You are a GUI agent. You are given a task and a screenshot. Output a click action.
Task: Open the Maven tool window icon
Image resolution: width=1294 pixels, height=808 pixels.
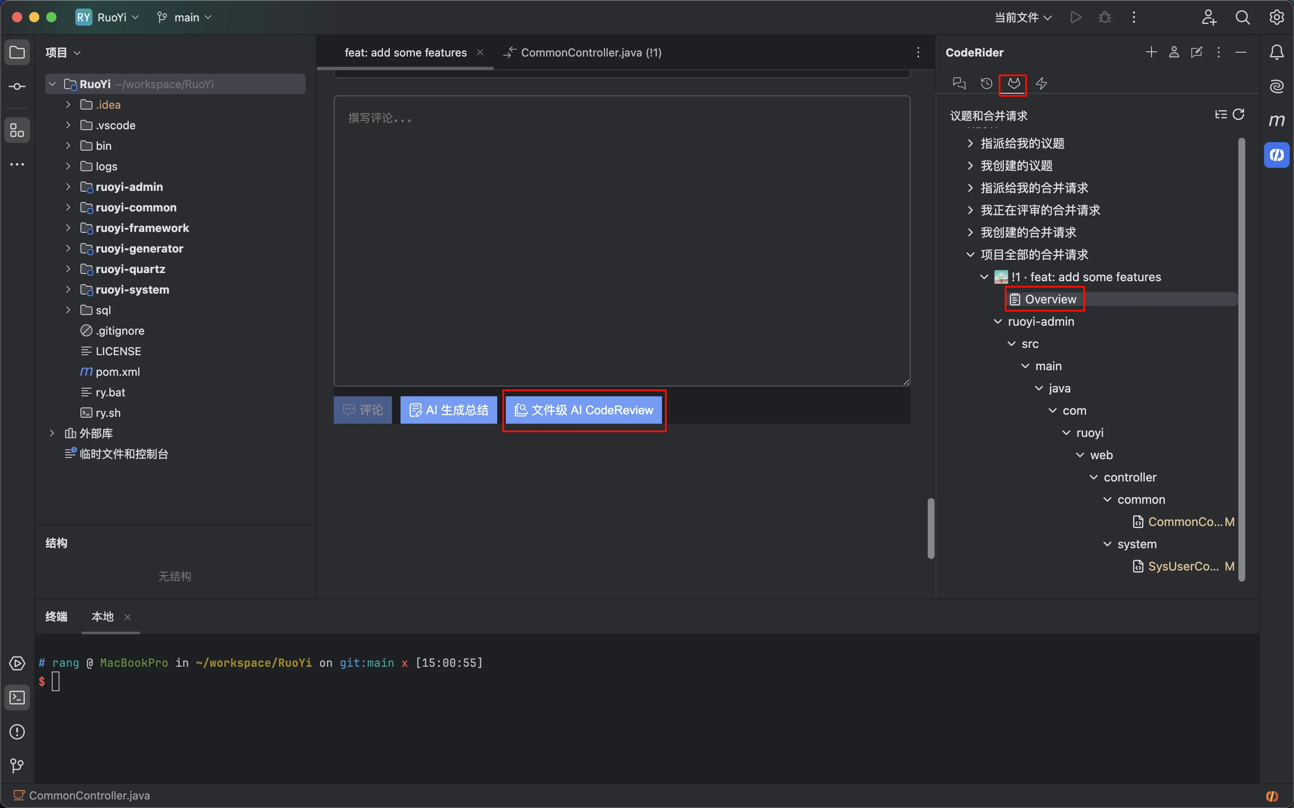(x=1276, y=121)
